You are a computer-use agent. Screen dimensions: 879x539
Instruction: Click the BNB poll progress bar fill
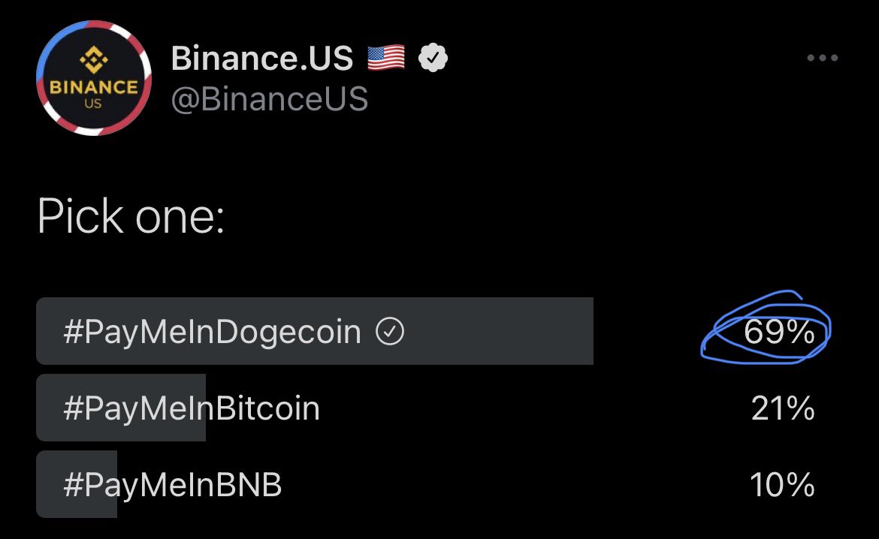pos(76,485)
